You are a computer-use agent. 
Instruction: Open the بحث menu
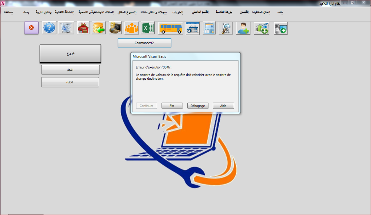(x=26, y=12)
